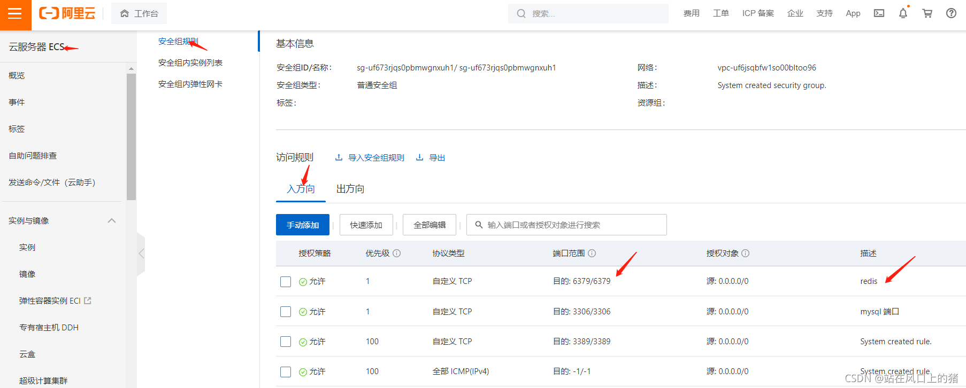Screen dimensions: 966x388
Task: Click the authorization object info icon
Action: (x=746, y=254)
